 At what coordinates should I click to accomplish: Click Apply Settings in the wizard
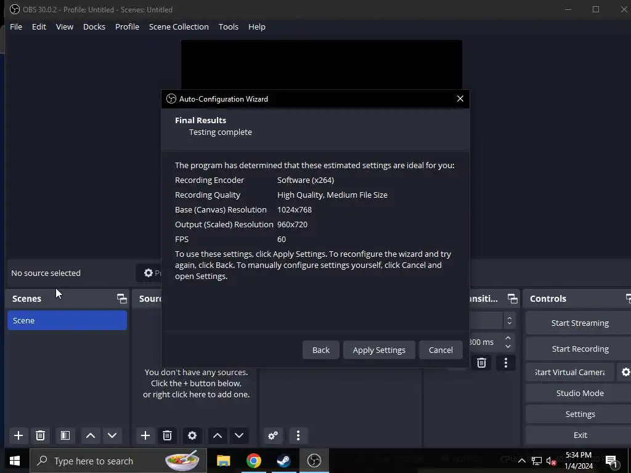[x=379, y=350]
